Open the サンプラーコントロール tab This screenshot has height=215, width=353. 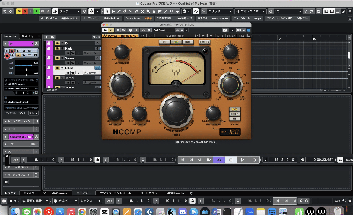115,193
